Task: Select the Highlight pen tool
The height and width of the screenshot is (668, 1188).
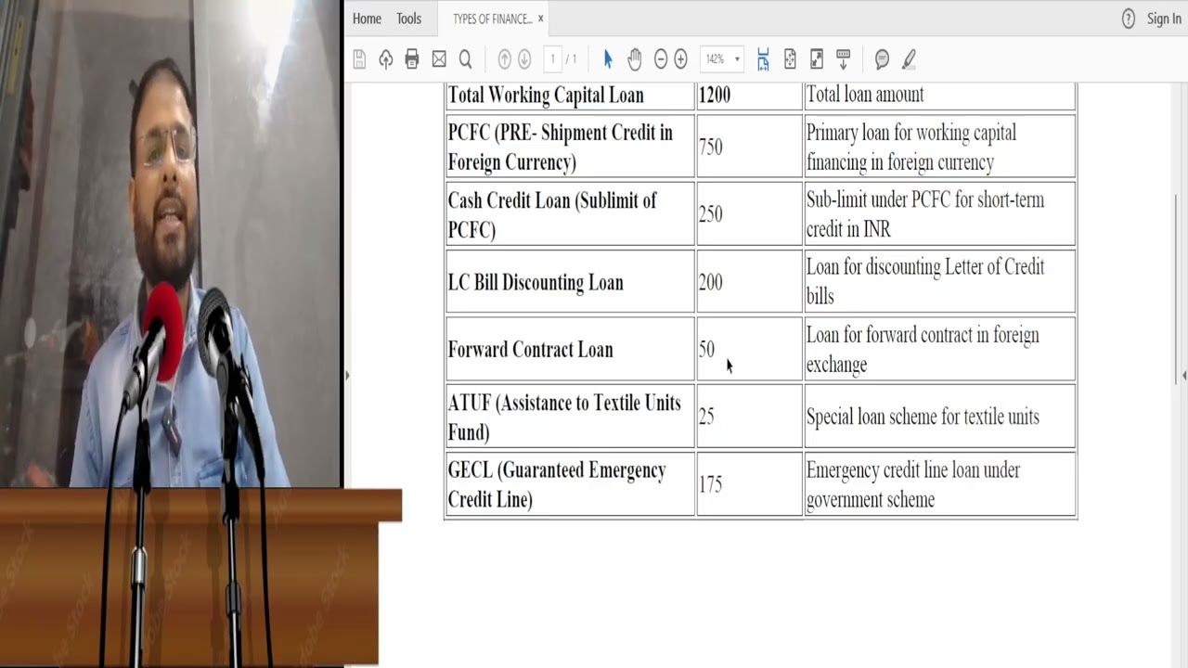Action: [x=909, y=59]
